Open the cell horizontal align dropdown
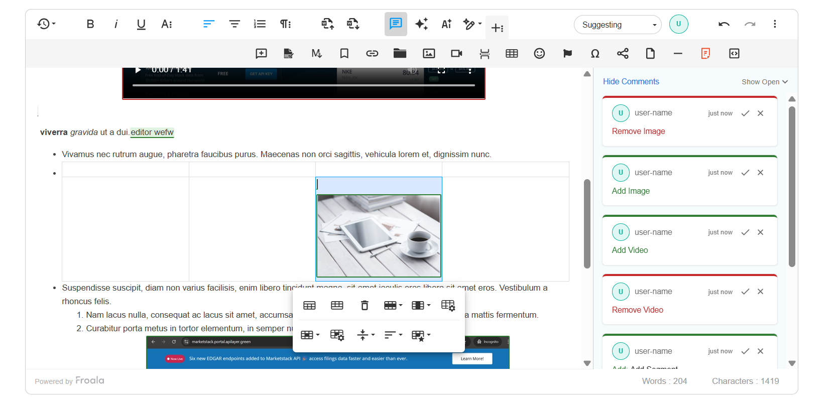The height and width of the screenshot is (400, 840). click(x=393, y=335)
